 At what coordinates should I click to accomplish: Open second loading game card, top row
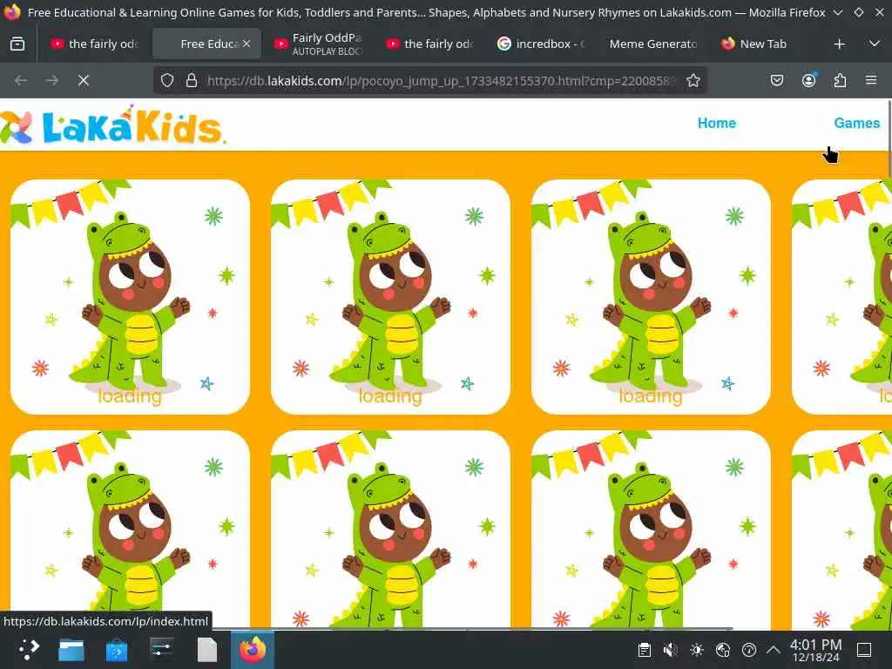tap(390, 297)
